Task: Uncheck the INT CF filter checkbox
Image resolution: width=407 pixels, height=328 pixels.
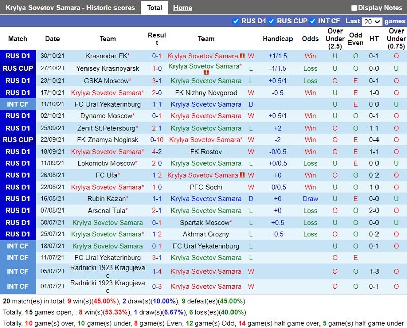Action: (x=312, y=21)
